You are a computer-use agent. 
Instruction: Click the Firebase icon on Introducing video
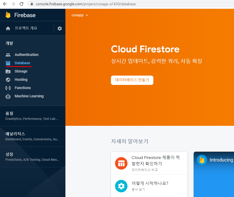(202, 160)
